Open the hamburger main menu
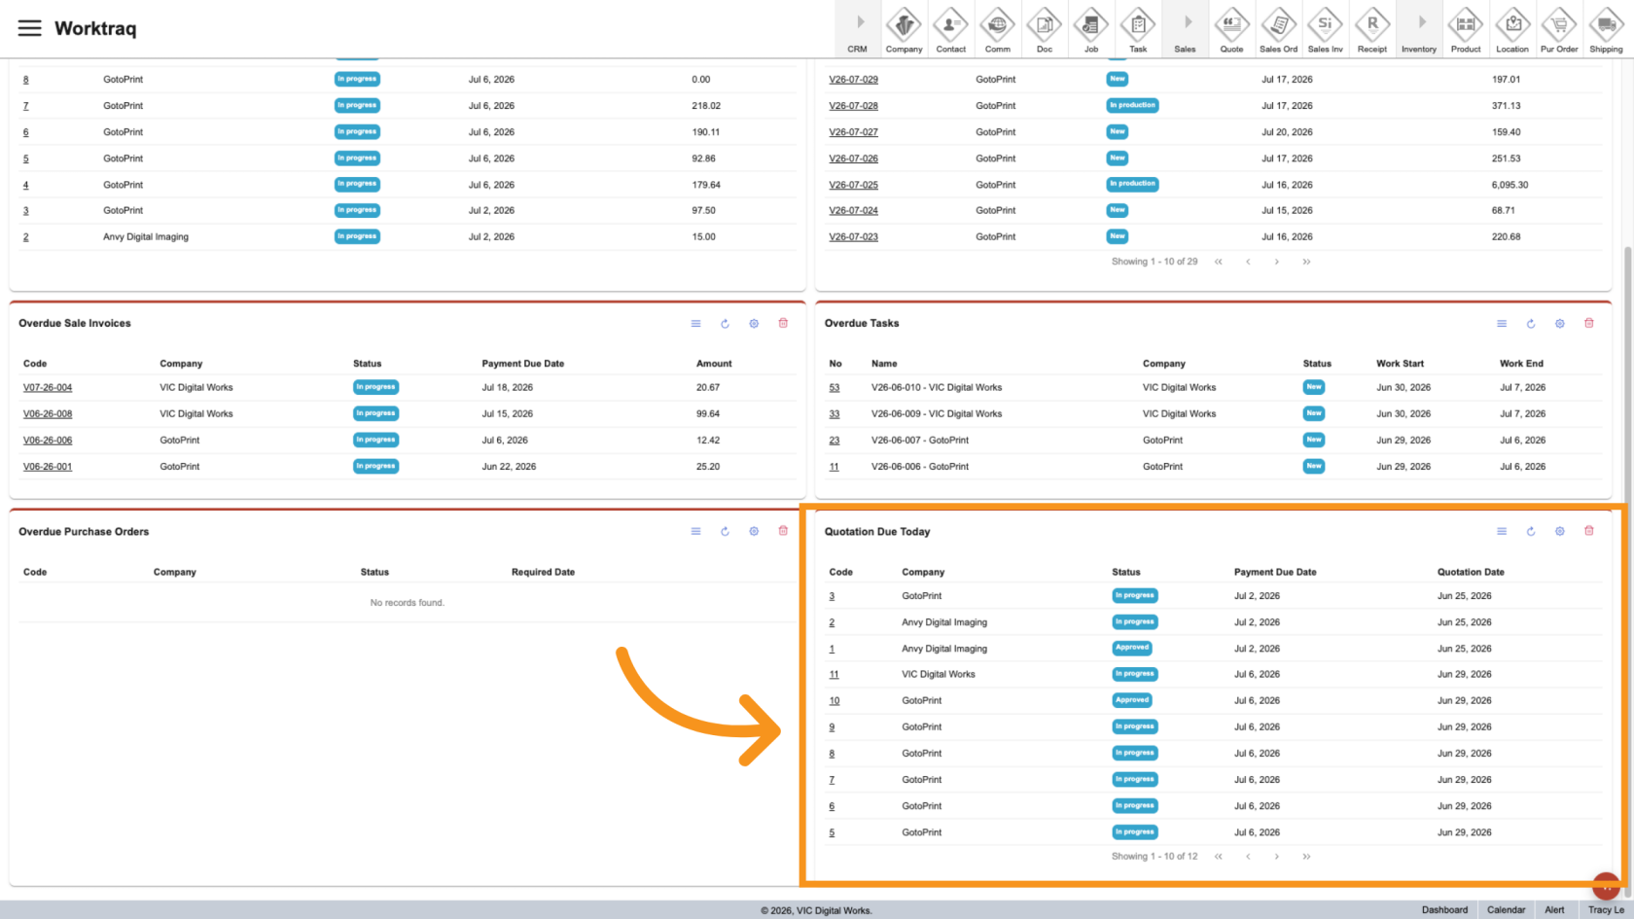The width and height of the screenshot is (1634, 919). point(30,28)
